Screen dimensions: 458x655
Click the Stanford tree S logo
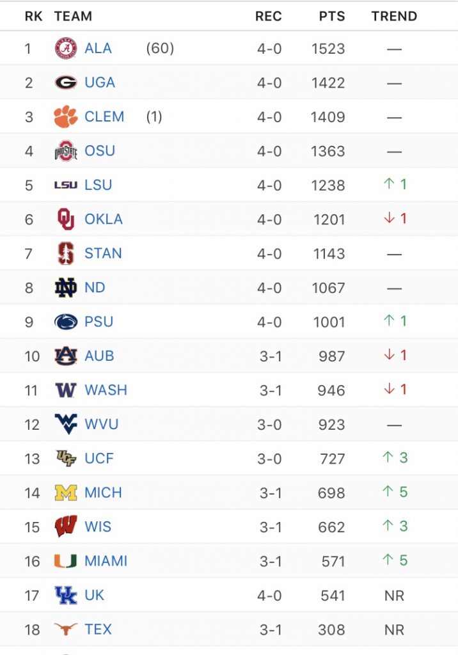[66, 253]
